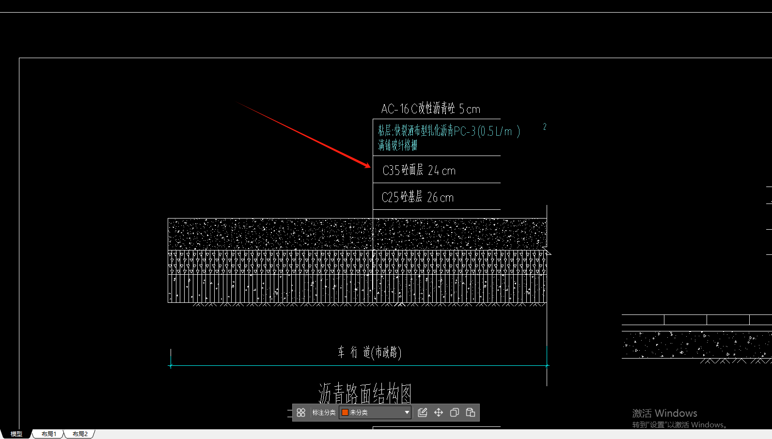Click the copy annotation icon
Viewport: 772px width, 439px height.
pyautogui.click(x=455, y=412)
